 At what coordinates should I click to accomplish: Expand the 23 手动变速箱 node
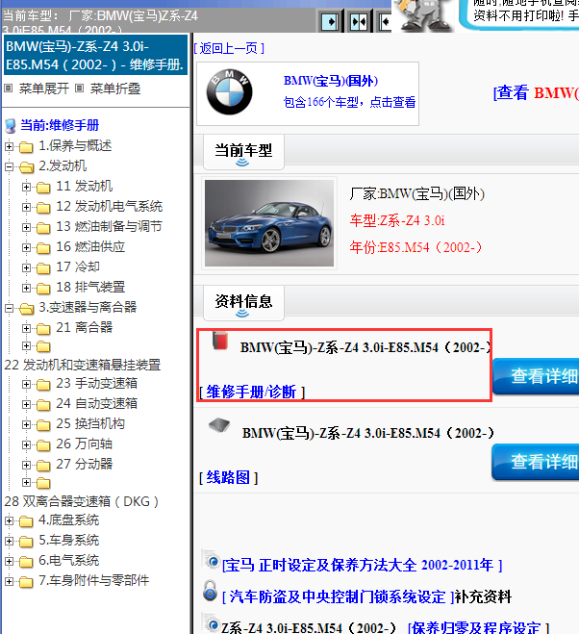coord(26,384)
